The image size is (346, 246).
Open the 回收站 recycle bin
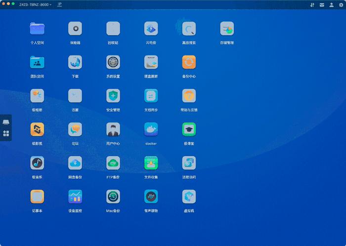point(113,29)
